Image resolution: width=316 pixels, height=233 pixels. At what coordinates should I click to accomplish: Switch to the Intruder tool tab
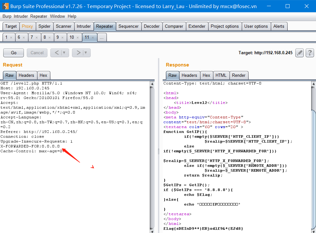coord(84,26)
